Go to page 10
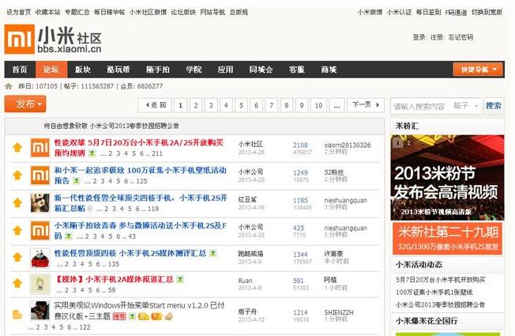 [318, 105]
